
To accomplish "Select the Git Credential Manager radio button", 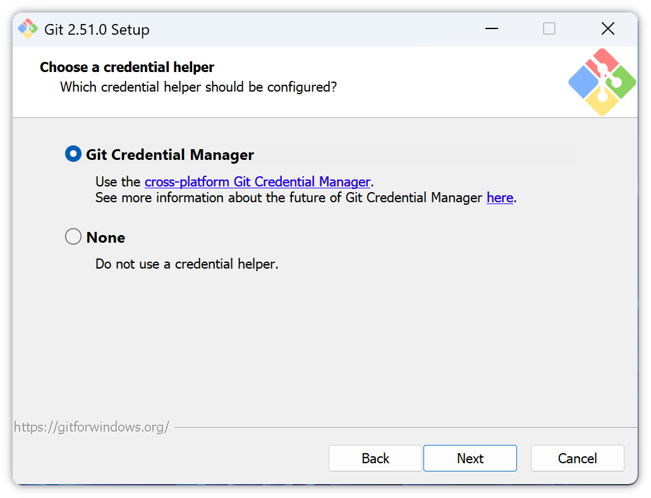I will point(73,154).
